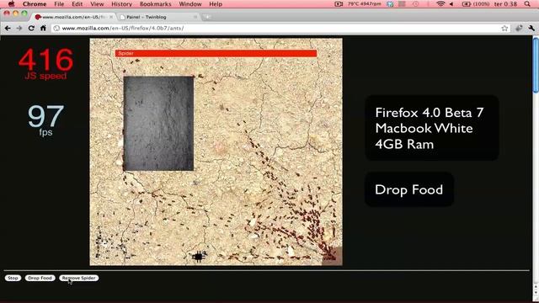Click the address bar URL field
The image size is (539, 303).
coord(281,28)
